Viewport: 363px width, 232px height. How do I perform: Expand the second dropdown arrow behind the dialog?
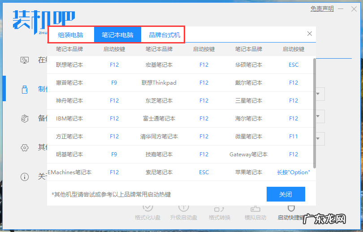coord(318,116)
